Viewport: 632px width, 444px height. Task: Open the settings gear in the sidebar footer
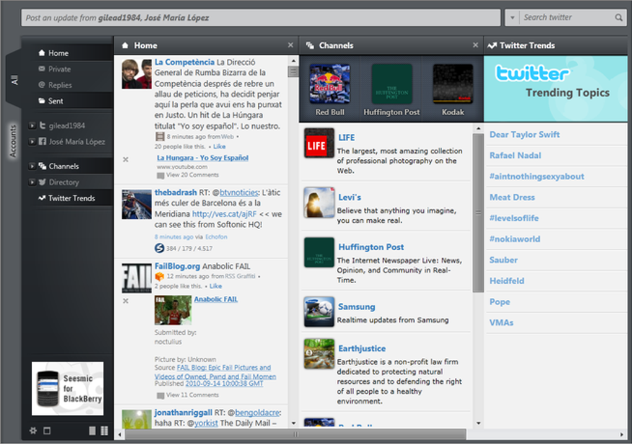33,431
